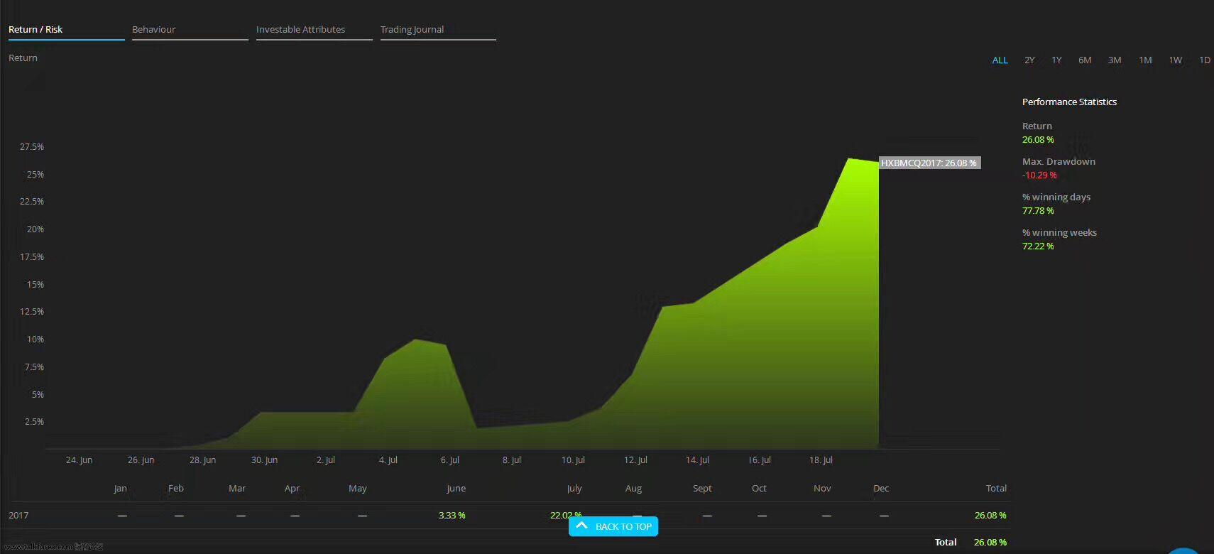Select the 1W time range
1214x554 pixels.
(1176, 60)
